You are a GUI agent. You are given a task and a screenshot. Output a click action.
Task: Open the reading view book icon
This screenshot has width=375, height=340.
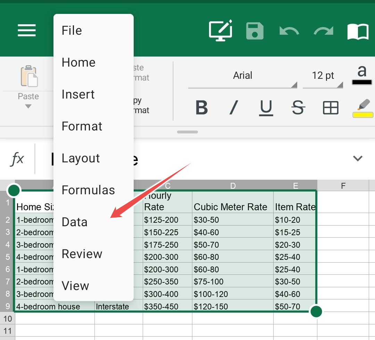point(358,32)
